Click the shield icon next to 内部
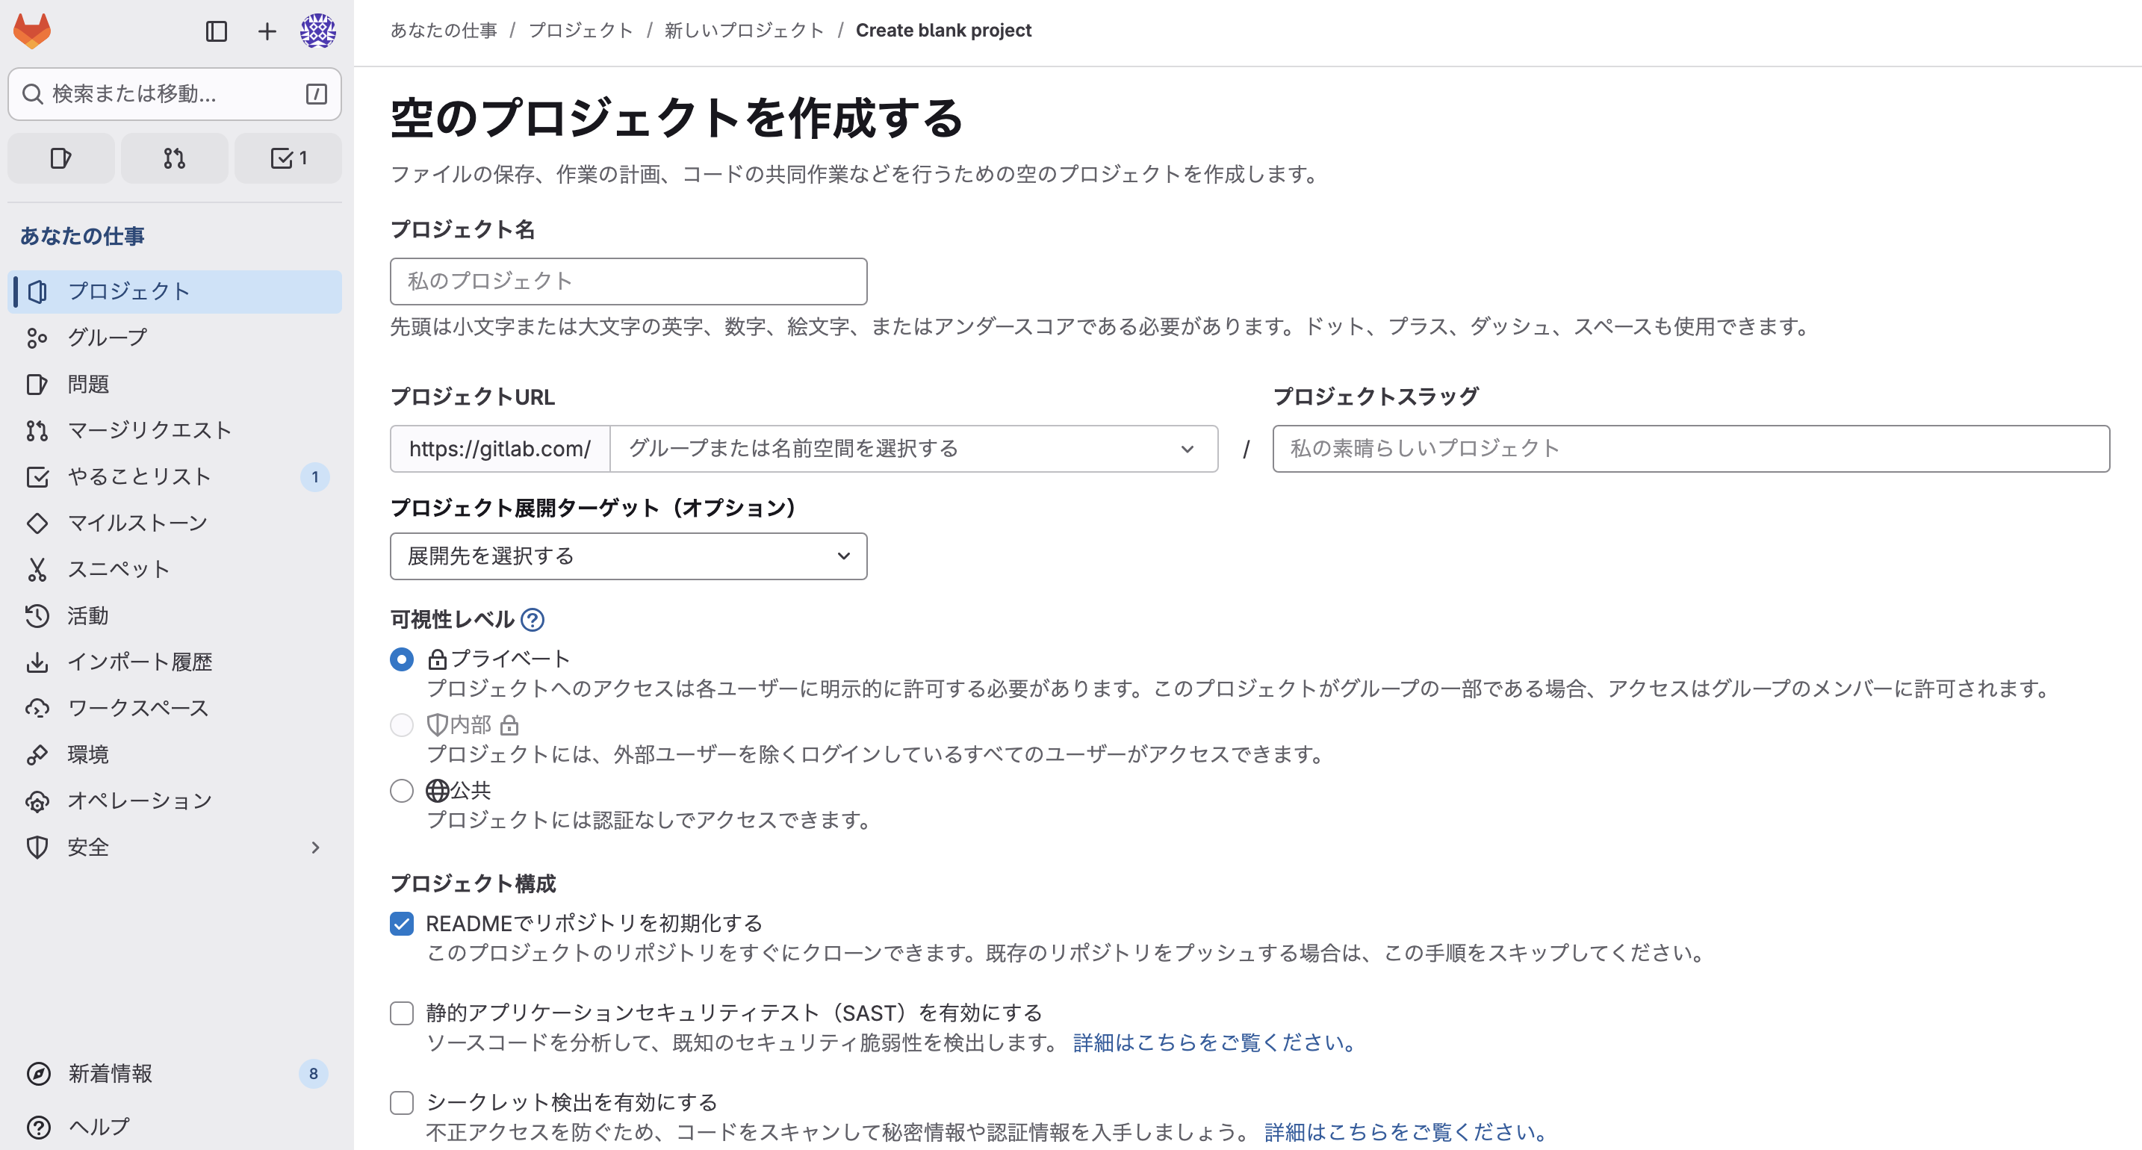 (438, 725)
